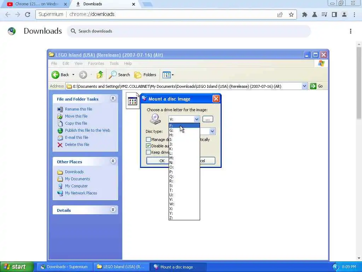Open the Explorer View menu
The image size is (362, 272).
pyautogui.click(x=78, y=63)
